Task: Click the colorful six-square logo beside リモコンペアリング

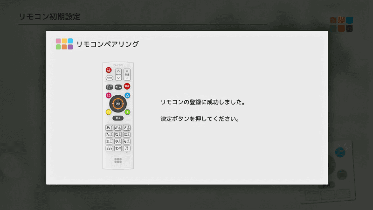Action: point(64,44)
